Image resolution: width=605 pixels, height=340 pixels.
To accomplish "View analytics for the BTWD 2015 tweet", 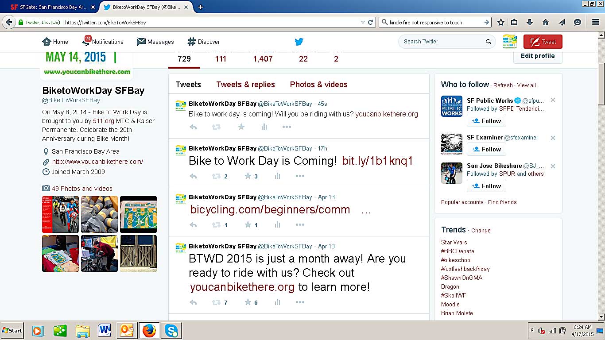I will (277, 302).
